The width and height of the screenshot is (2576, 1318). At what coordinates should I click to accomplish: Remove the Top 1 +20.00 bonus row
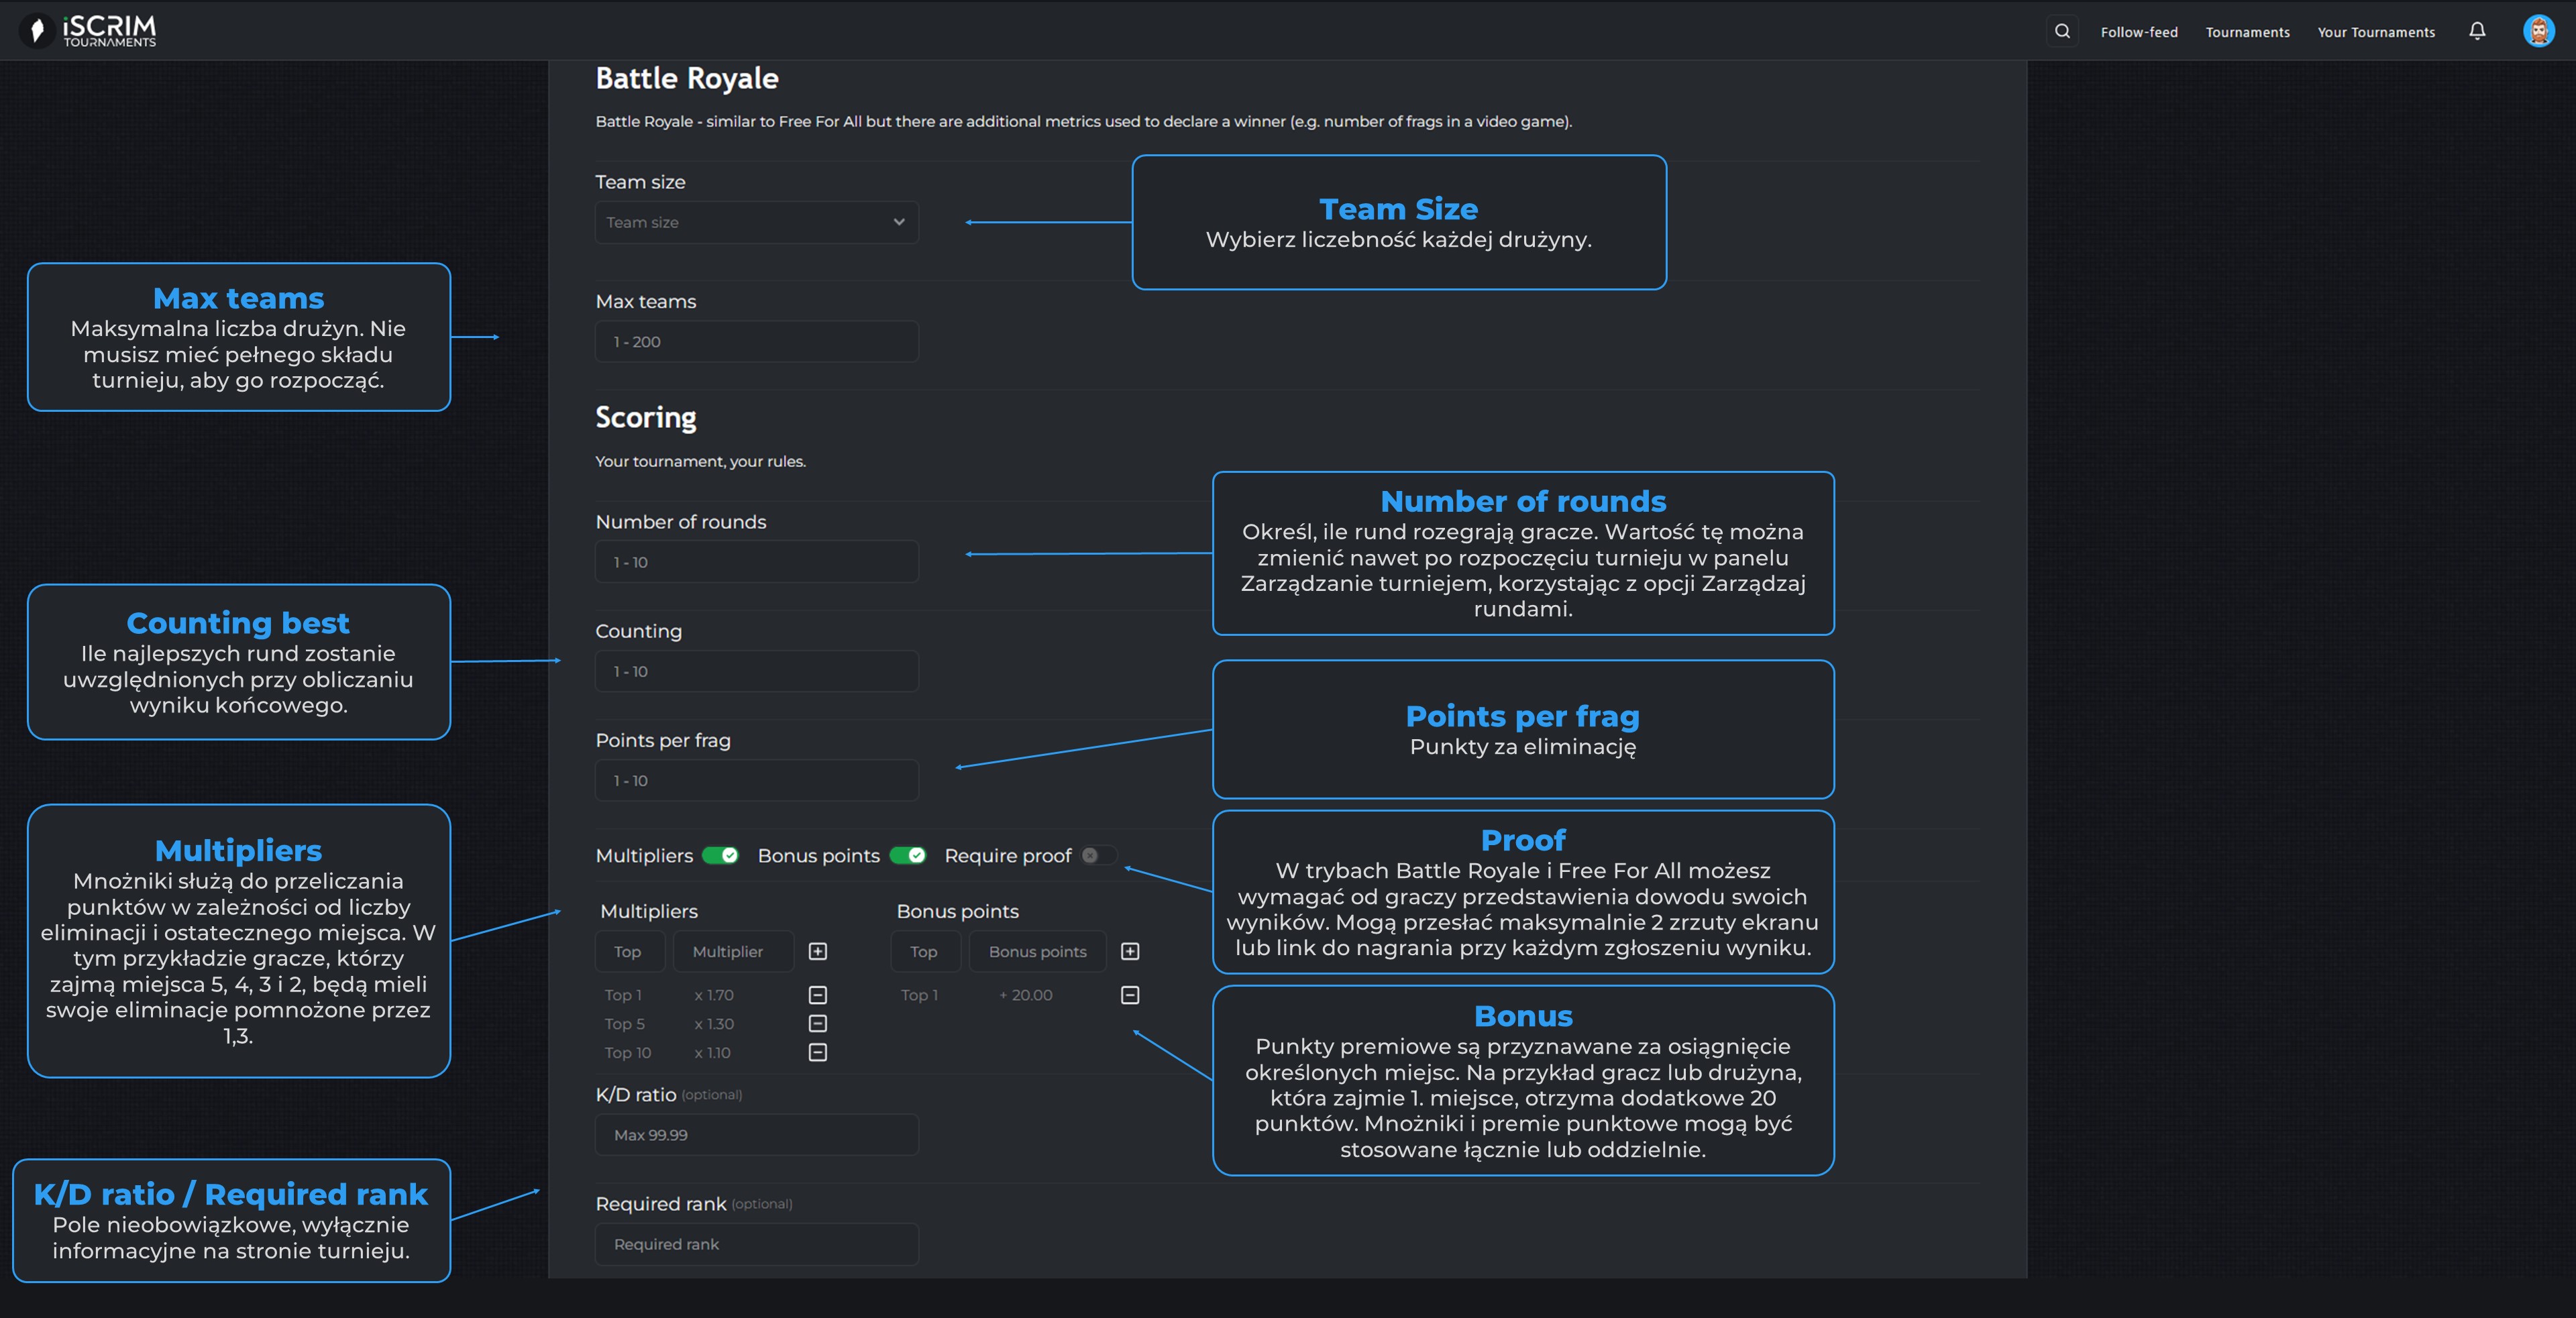coord(1130,995)
